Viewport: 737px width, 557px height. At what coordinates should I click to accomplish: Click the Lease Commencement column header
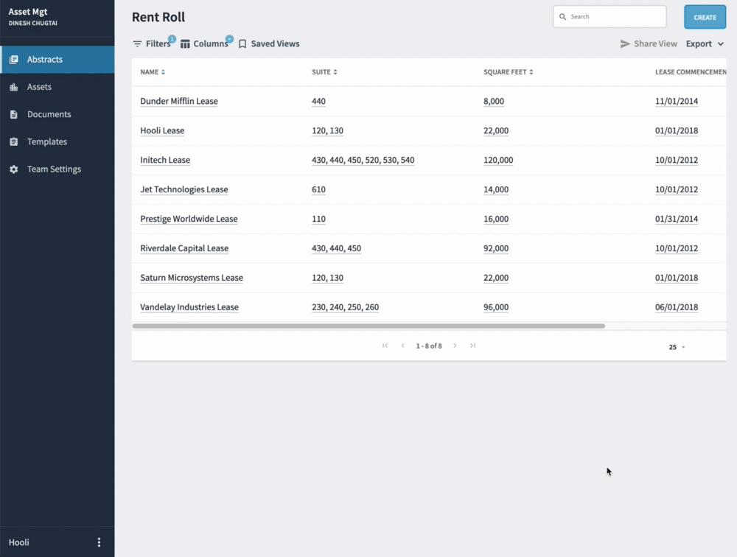pyautogui.click(x=691, y=72)
